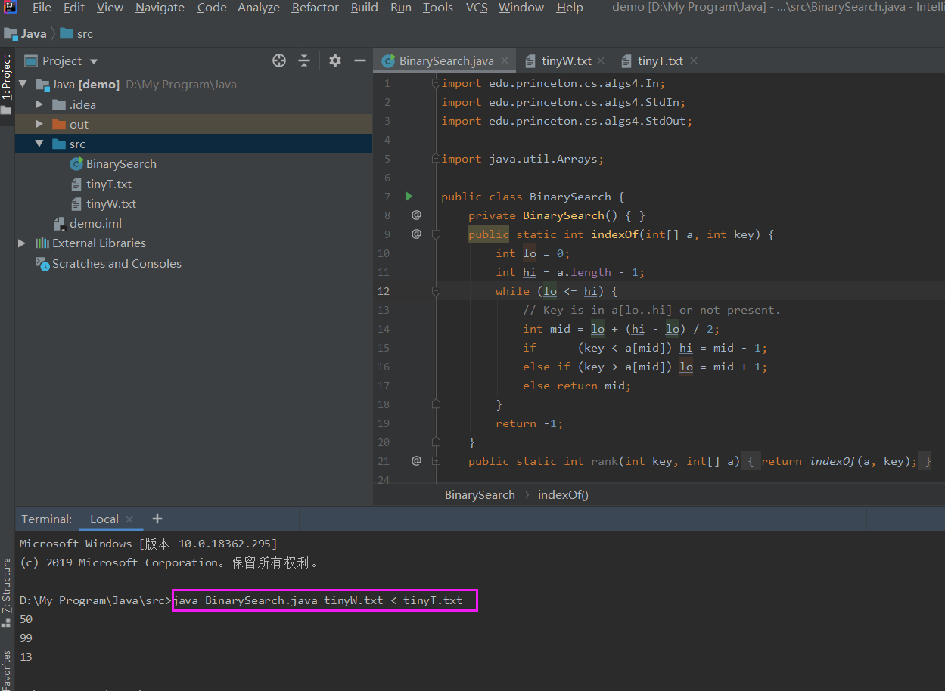Open the VCS menu

tap(477, 8)
